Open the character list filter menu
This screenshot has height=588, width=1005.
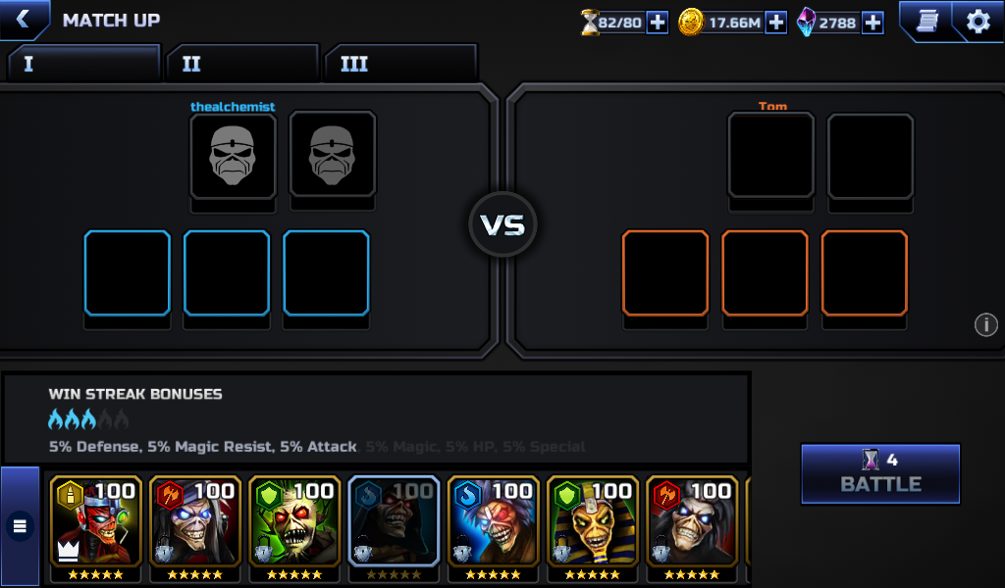coord(20,526)
